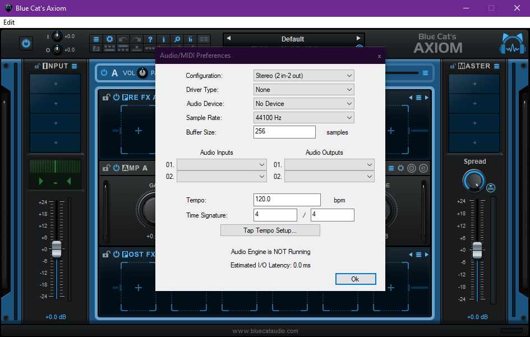Open the AMP section menu lines icon
Image resolution: width=530 pixels, height=337 pixels.
coord(391,168)
